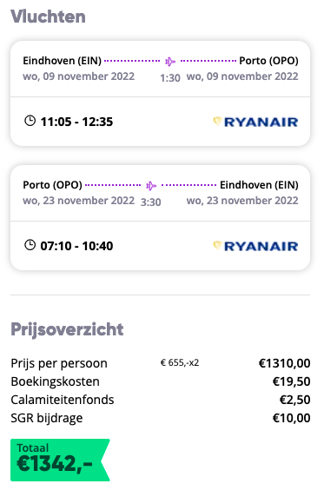
Task: Select the Ryanair logo on return flight
Action: pos(255,246)
